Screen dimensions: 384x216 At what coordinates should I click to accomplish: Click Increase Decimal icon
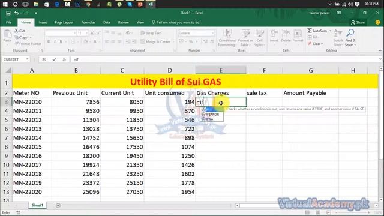(x=205, y=41)
